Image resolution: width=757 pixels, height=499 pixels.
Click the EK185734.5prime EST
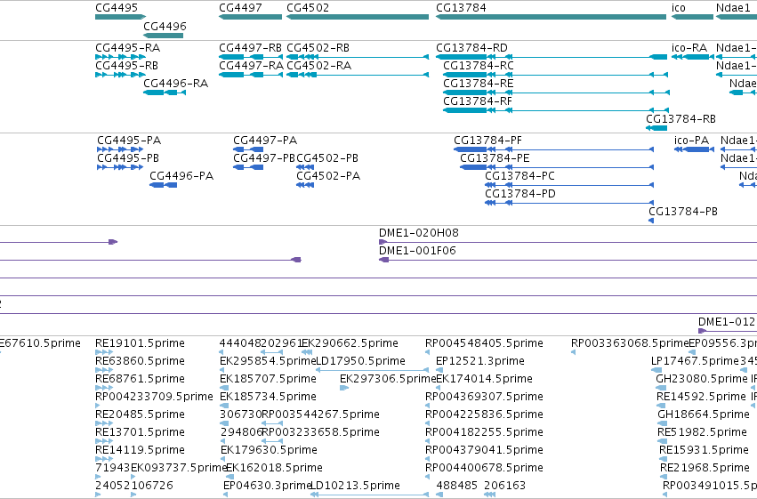tap(224, 406)
